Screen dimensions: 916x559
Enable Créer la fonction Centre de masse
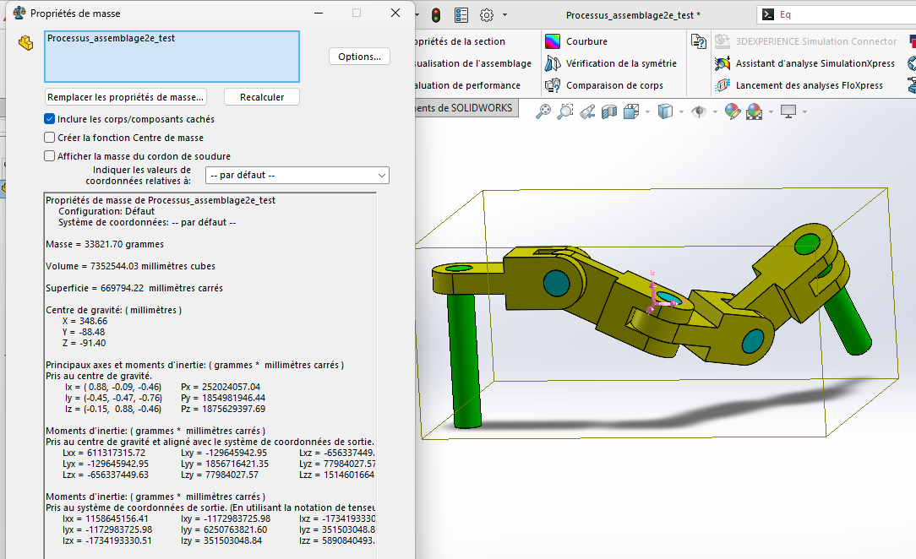tap(50, 138)
